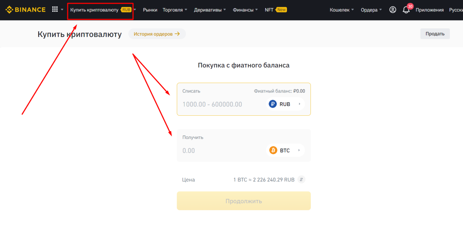Open the Русский language selector
Image resolution: width=463 pixels, height=238 pixels.
tap(456, 10)
